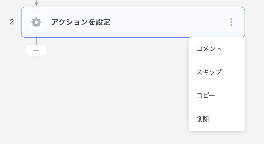This screenshot has width=264, height=144.
Task: Click the step number 2 label
Action: pos(12,22)
